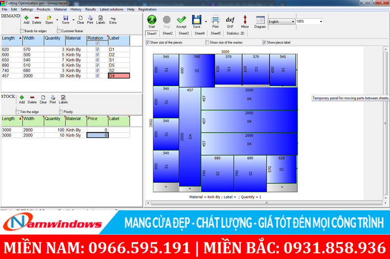
Task: Click the Open folder icon in Demand
Action: point(49,18)
